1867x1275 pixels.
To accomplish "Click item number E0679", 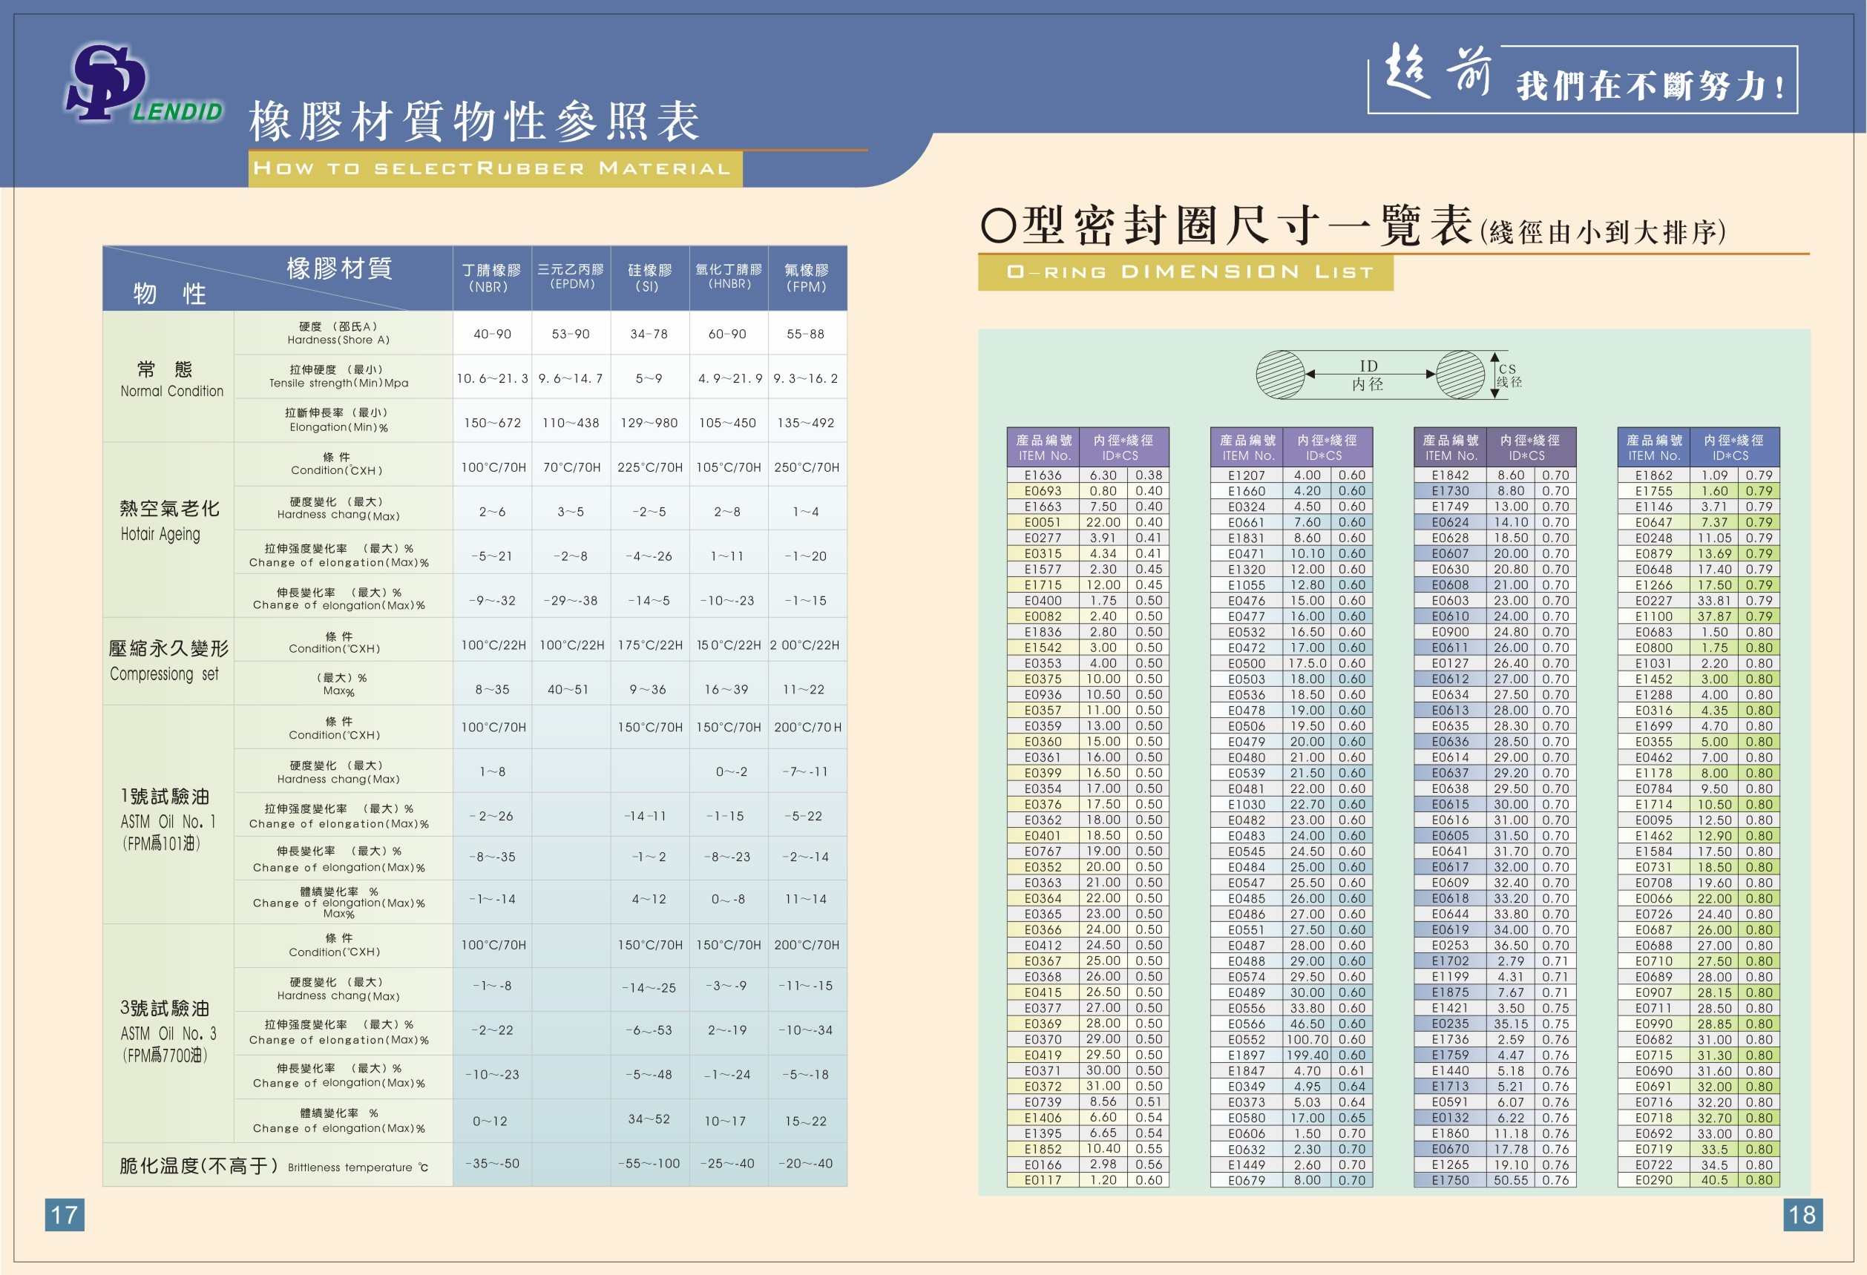I will (x=1246, y=1180).
